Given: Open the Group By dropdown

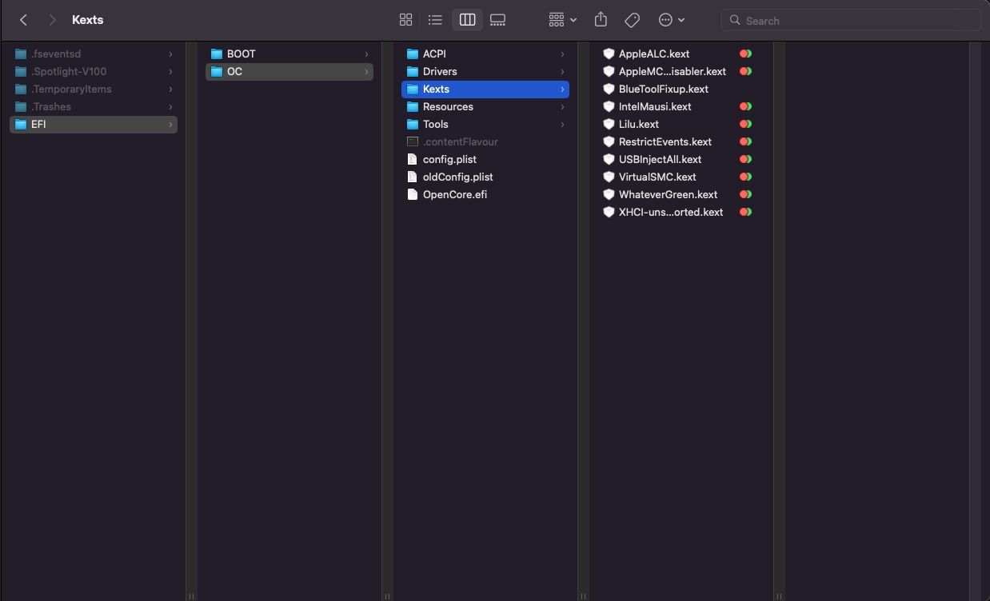Looking at the screenshot, I should (x=562, y=20).
